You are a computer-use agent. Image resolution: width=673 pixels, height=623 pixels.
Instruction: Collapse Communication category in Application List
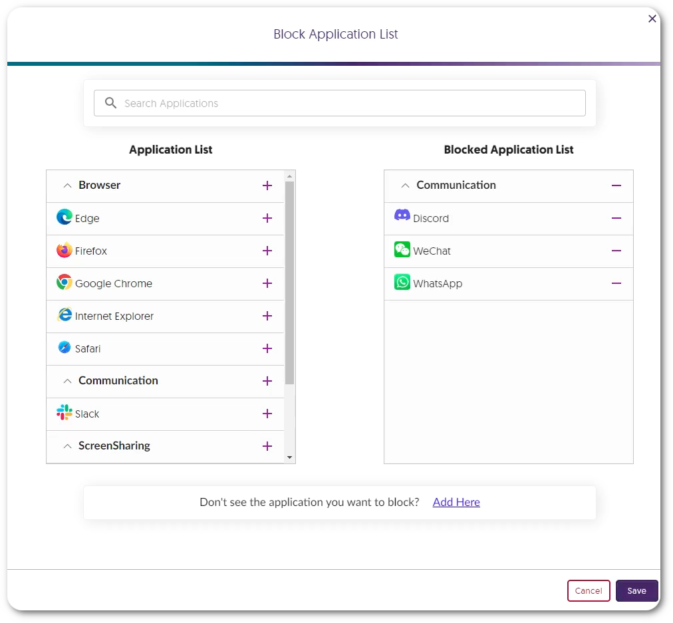coord(67,381)
